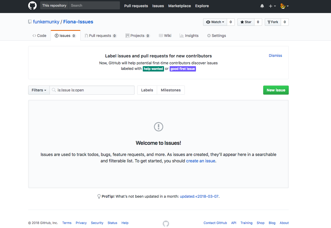Click the exclamation issue icon above Welcome heading
331x228 pixels.
(159, 126)
